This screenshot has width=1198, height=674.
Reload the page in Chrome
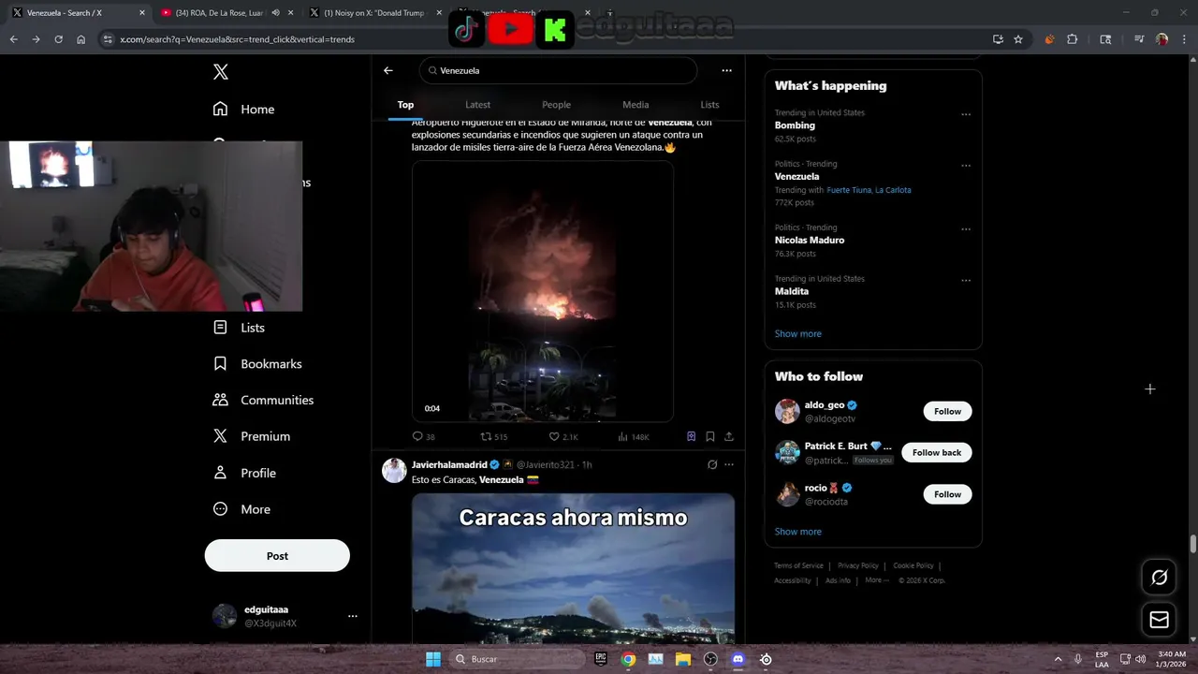(58, 39)
